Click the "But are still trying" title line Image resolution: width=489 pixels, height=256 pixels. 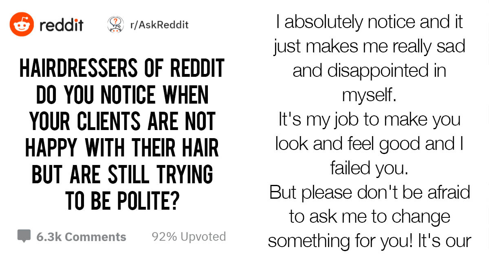coord(122,175)
